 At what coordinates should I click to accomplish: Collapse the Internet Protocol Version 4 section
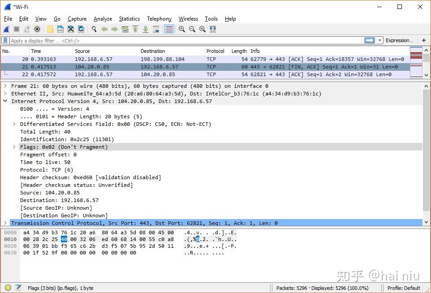tap(5, 101)
